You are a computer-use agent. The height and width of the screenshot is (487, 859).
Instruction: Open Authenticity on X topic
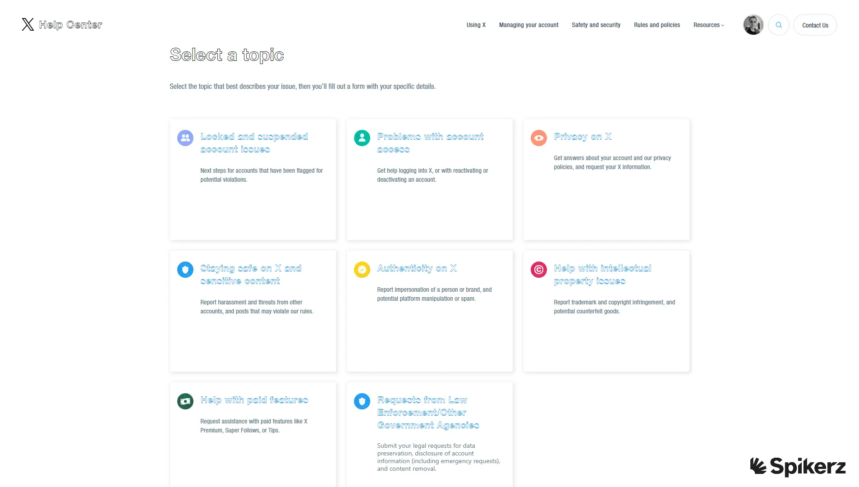click(x=417, y=268)
